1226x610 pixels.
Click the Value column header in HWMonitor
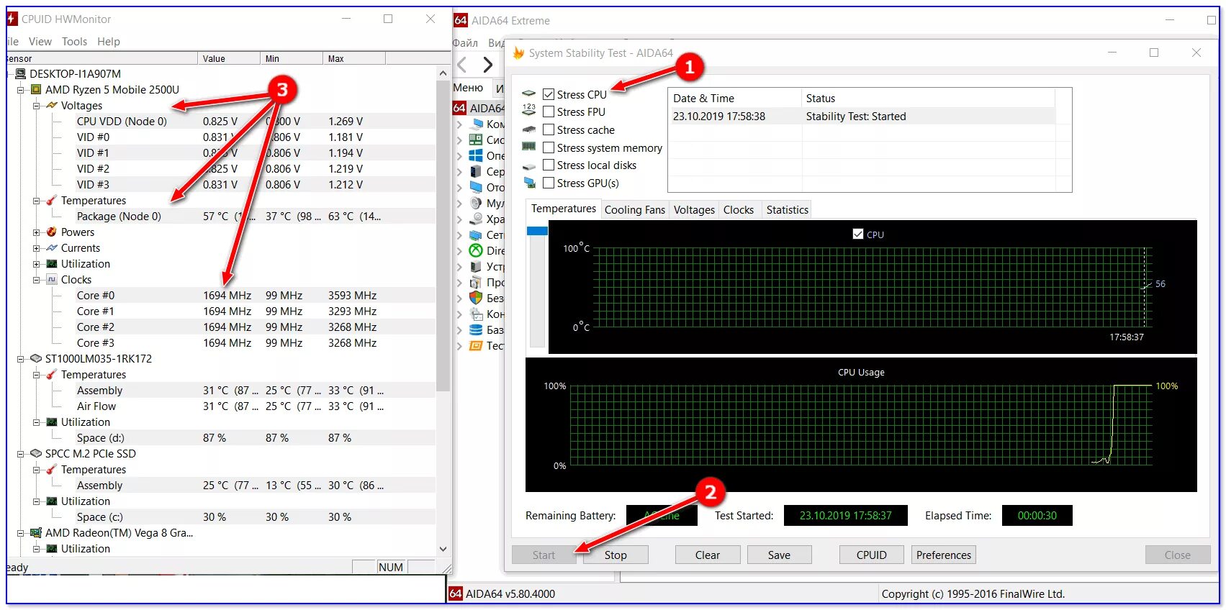tap(229, 59)
